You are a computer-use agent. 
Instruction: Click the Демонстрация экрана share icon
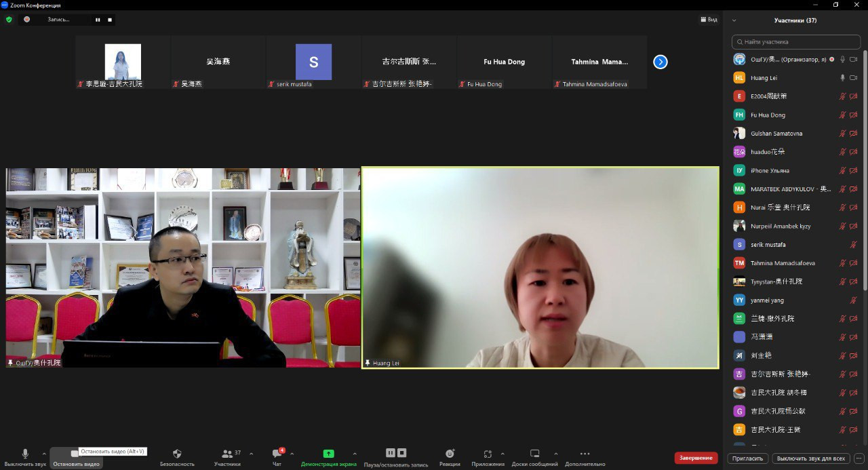tap(328, 454)
